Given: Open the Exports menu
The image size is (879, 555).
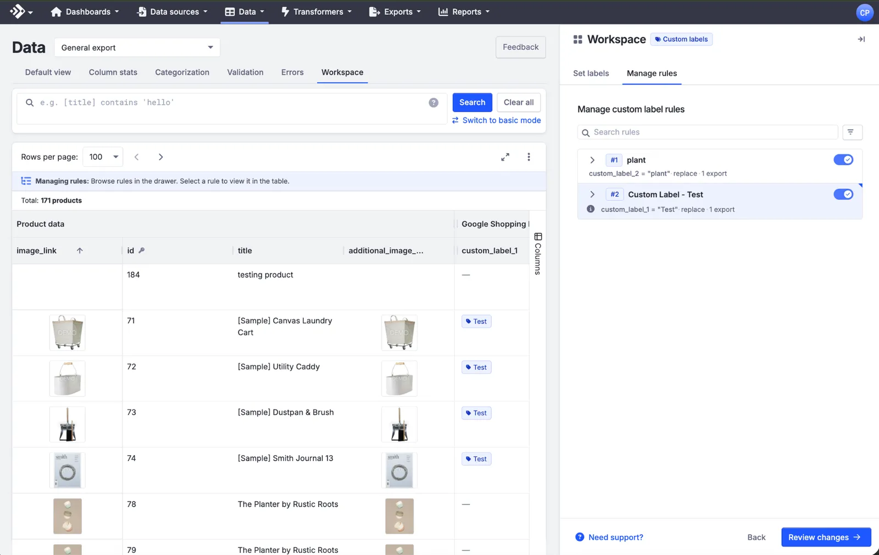Looking at the screenshot, I should click(394, 12).
